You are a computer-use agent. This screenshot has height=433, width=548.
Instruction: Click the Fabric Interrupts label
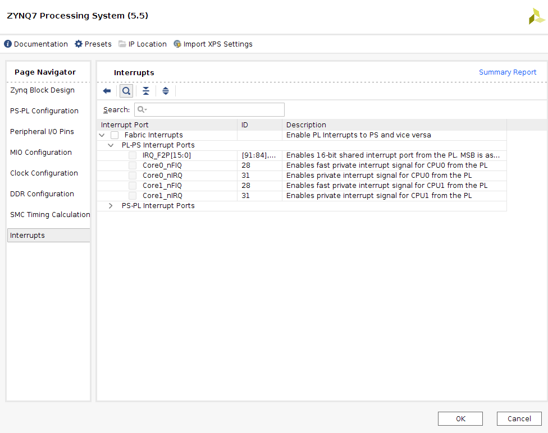coord(153,135)
